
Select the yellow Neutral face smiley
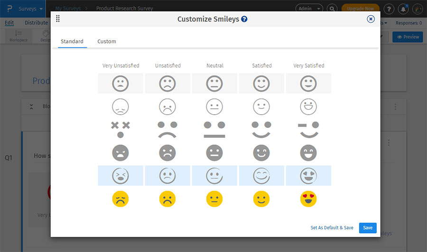(214, 199)
